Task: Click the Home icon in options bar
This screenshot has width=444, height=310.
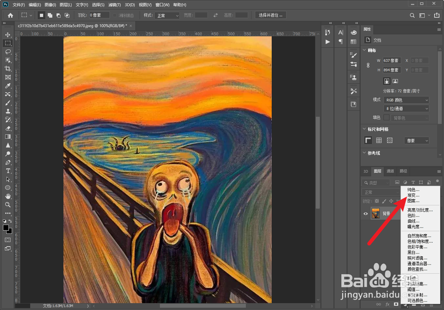Action: point(10,15)
